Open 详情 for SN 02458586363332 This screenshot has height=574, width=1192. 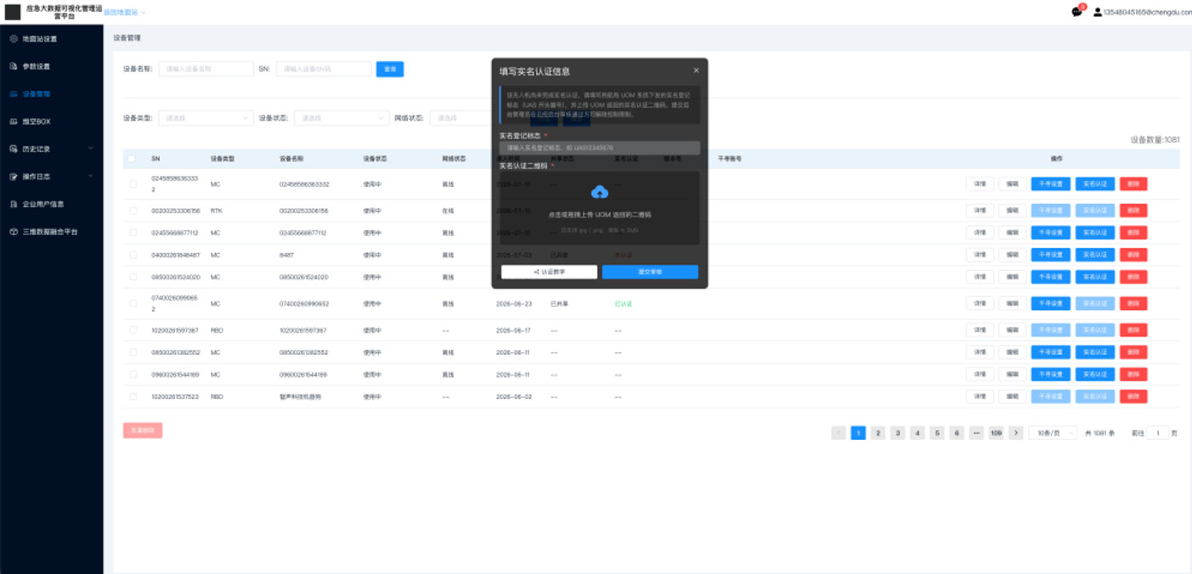(x=980, y=184)
